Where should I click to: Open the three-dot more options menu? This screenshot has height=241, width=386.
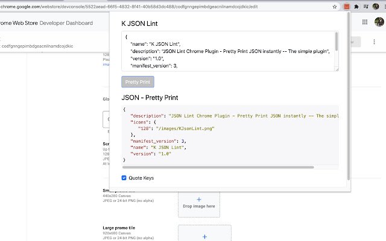click(374, 42)
